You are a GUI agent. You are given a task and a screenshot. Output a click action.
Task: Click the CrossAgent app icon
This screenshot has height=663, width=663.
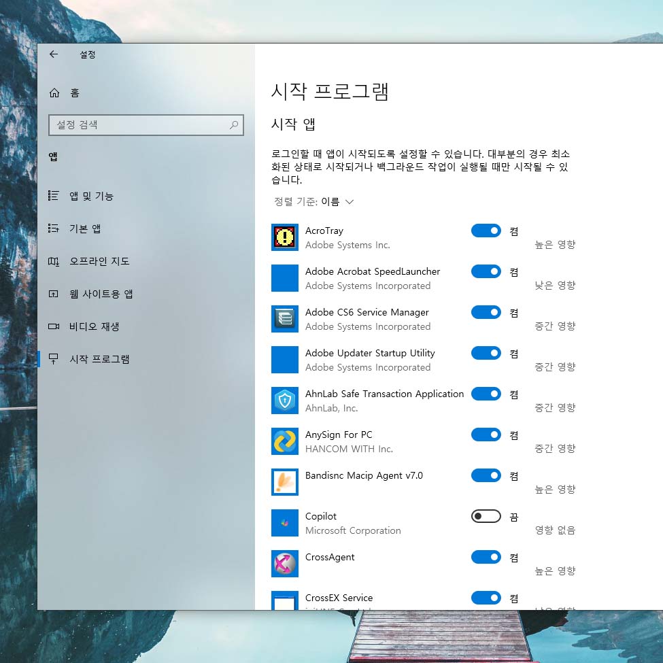[284, 564]
